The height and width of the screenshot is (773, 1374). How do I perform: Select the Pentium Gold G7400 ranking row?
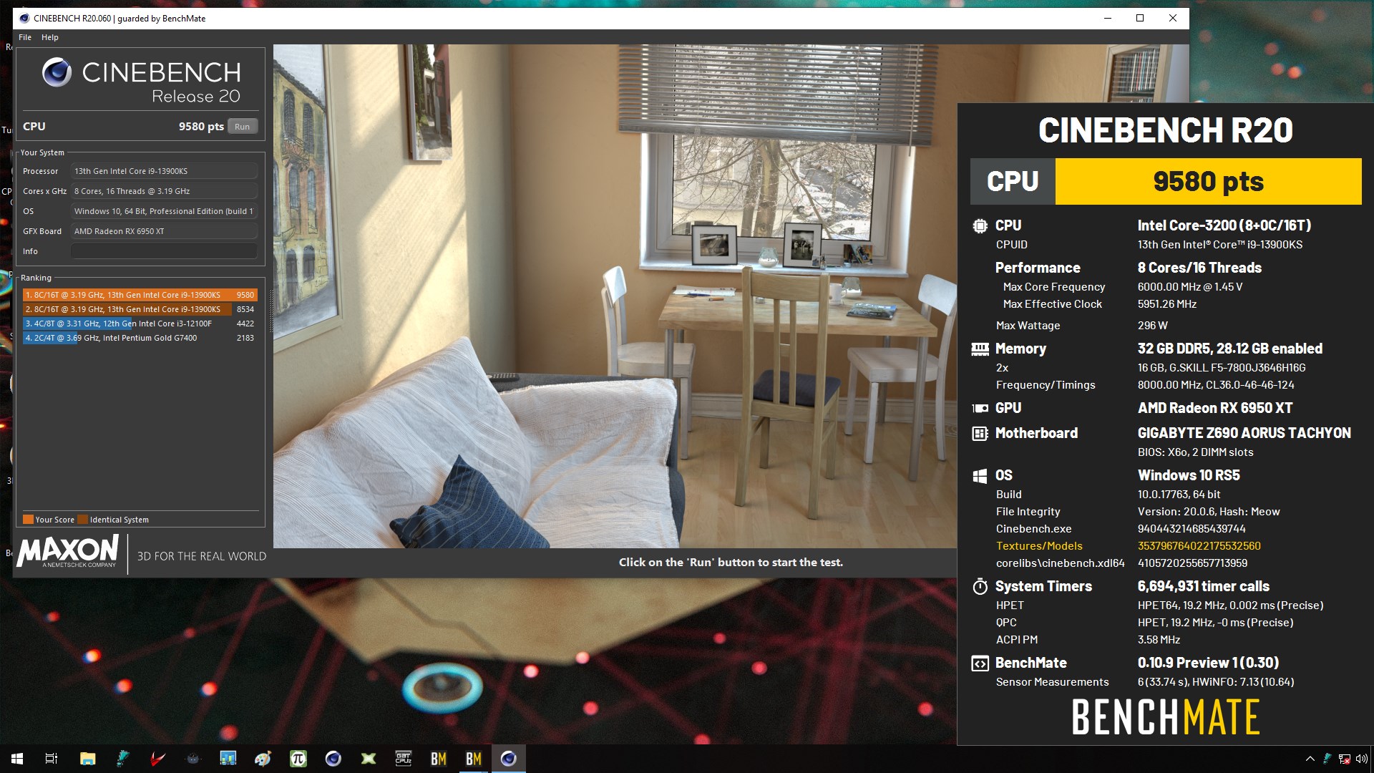pos(140,338)
